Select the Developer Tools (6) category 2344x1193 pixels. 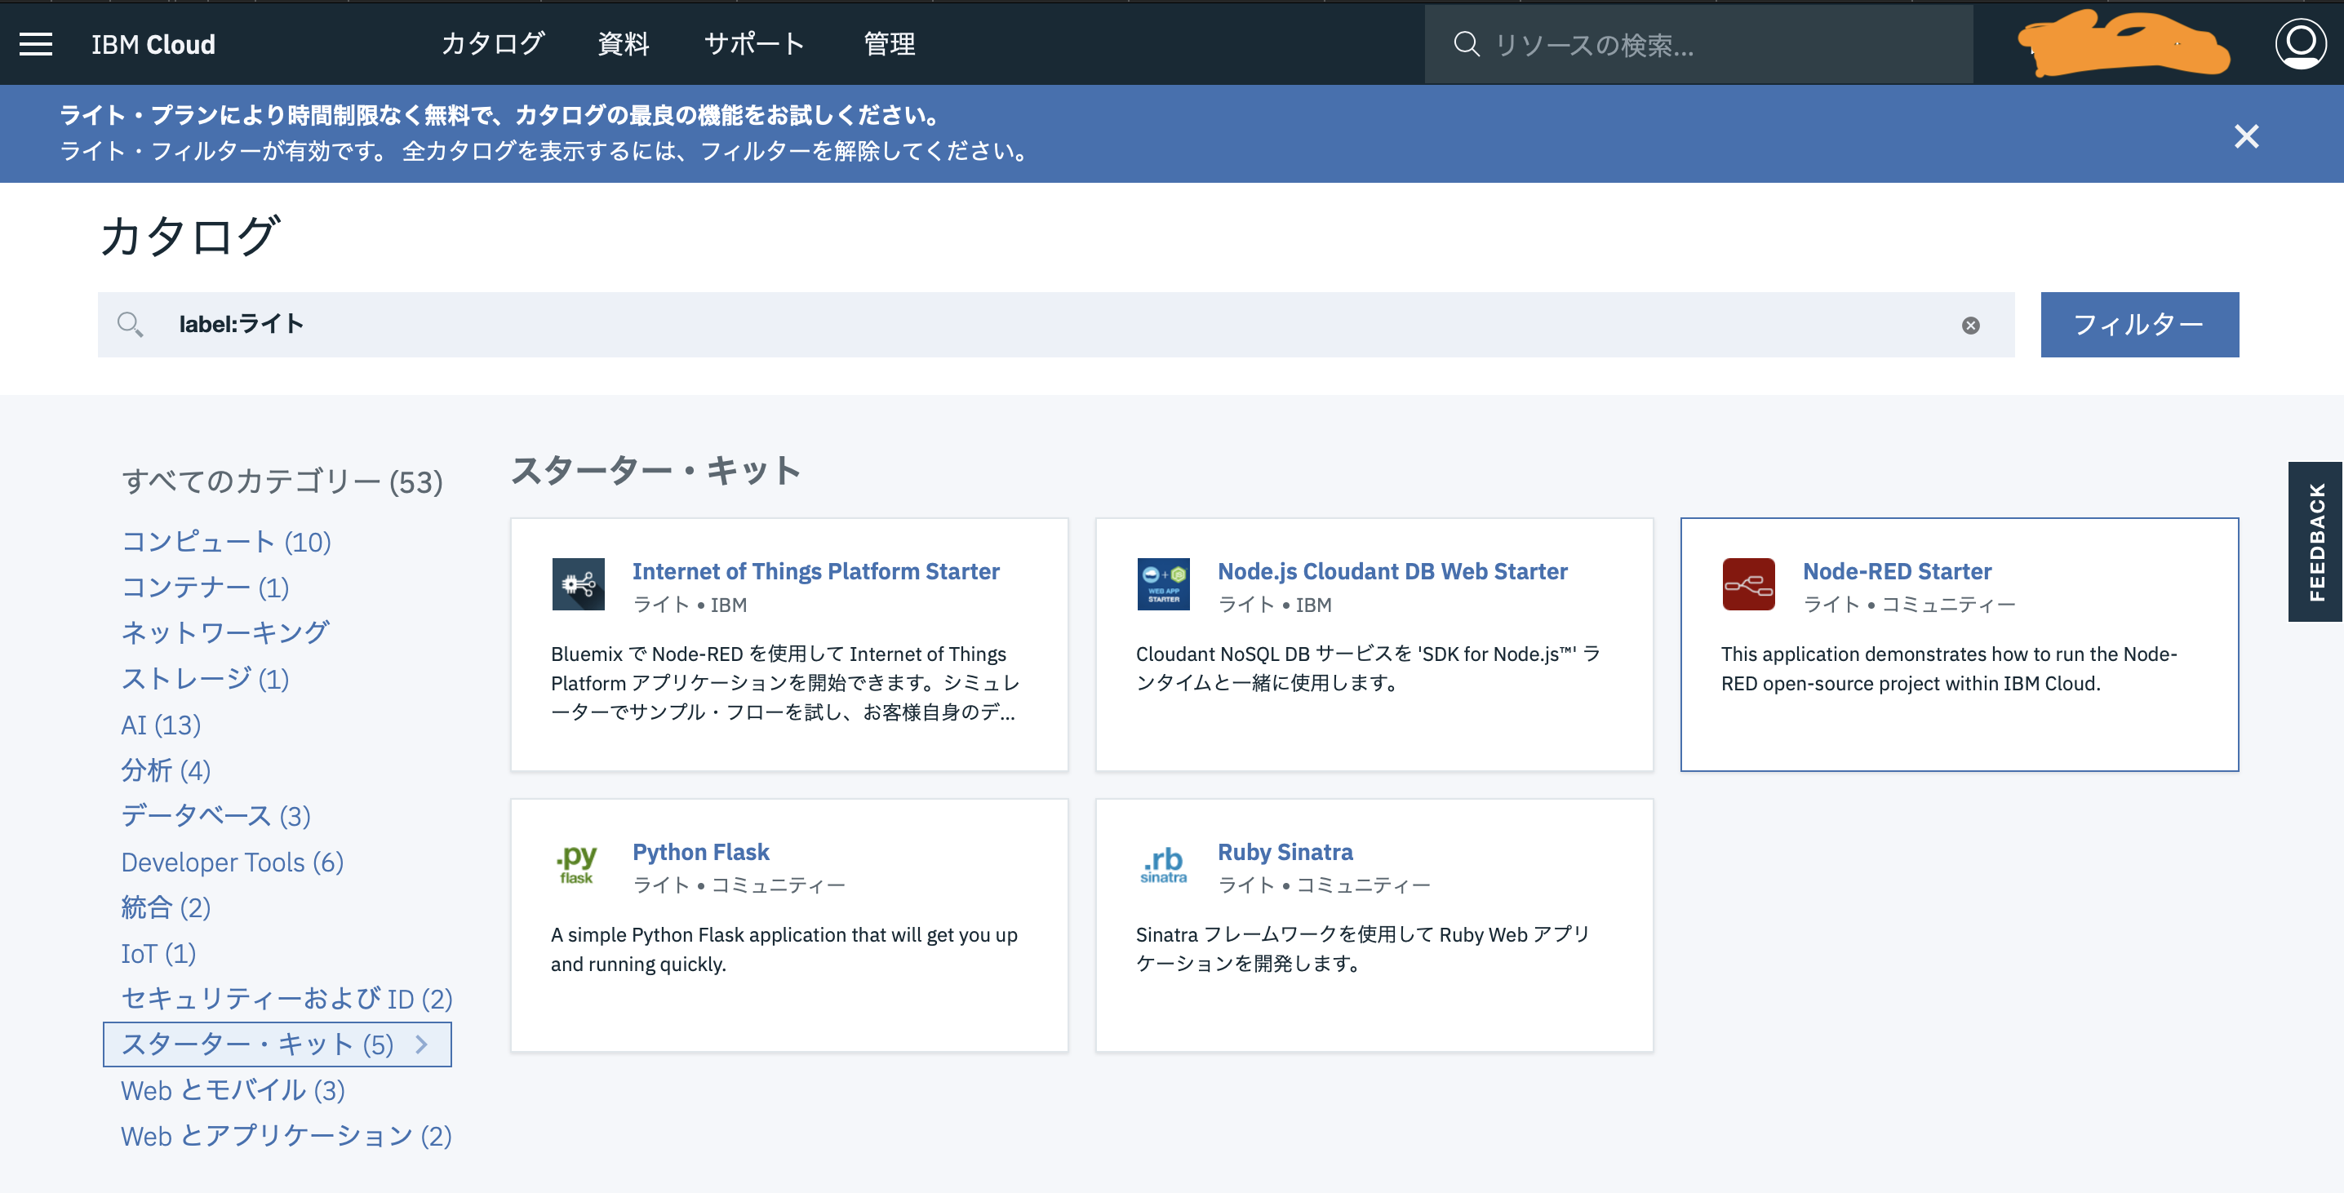(232, 862)
